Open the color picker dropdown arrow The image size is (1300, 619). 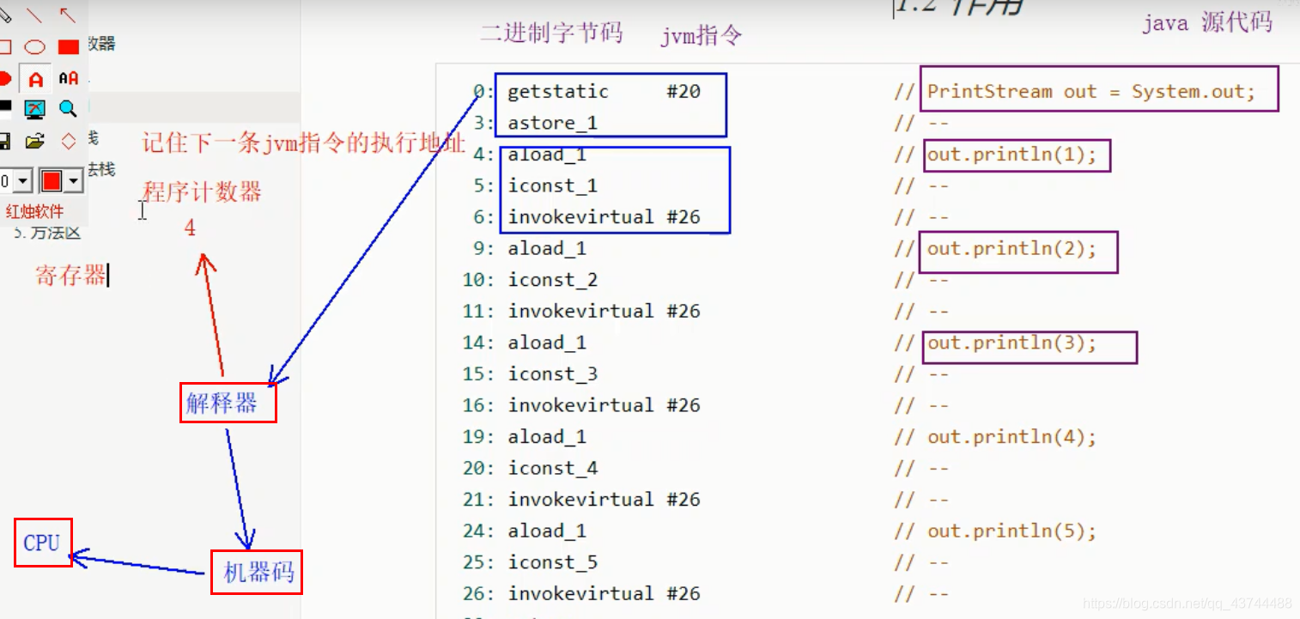pyautogui.click(x=74, y=181)
